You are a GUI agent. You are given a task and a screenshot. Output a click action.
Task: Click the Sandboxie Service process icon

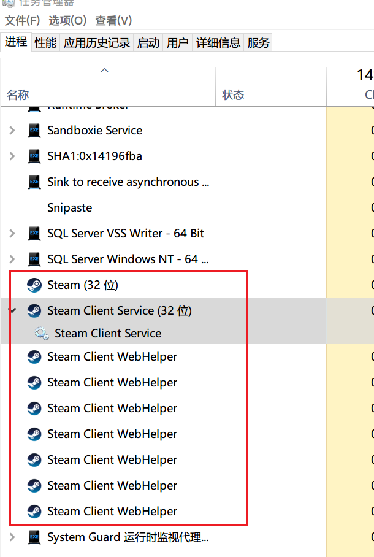coord(34,131)
